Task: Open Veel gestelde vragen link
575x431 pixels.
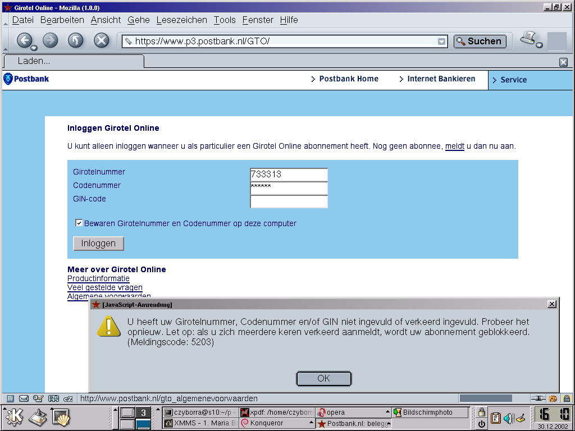Action: [105, 287]
